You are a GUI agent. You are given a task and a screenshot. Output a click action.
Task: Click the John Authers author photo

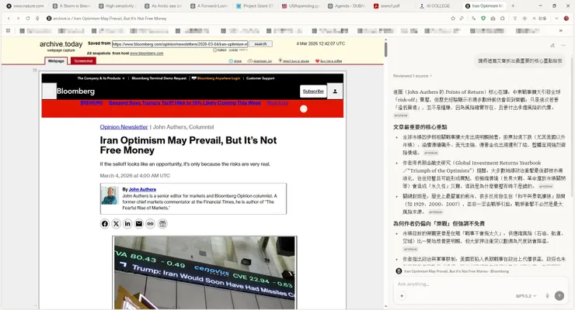(110, 195)
